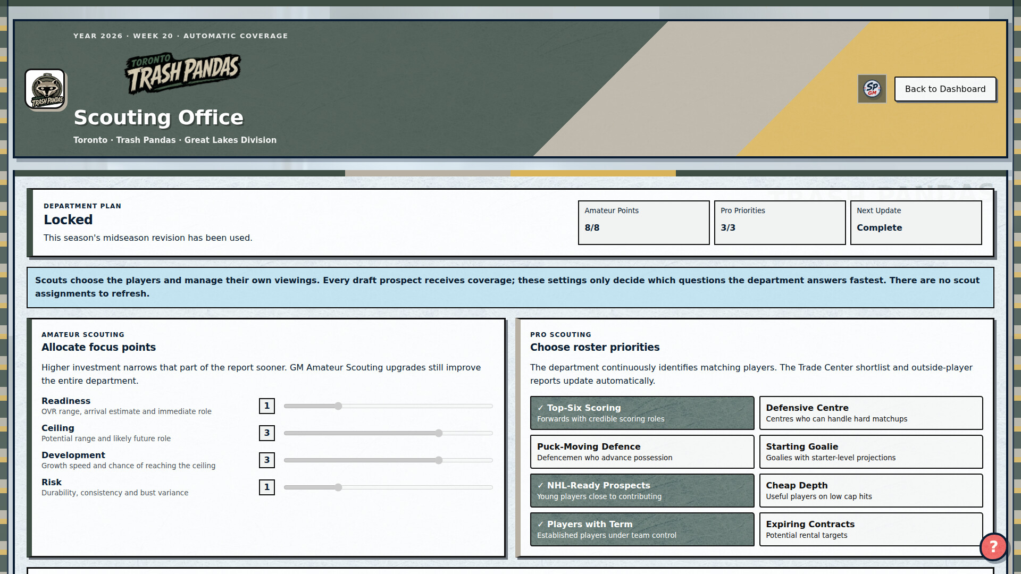Deselect the NHL-Ready Prospects priority
The image size is (1021, 574).
pos(642,491)
